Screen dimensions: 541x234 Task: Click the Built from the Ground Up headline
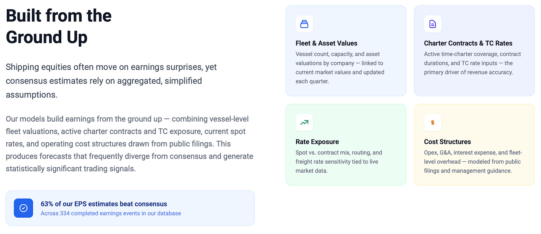coord(59,26)
